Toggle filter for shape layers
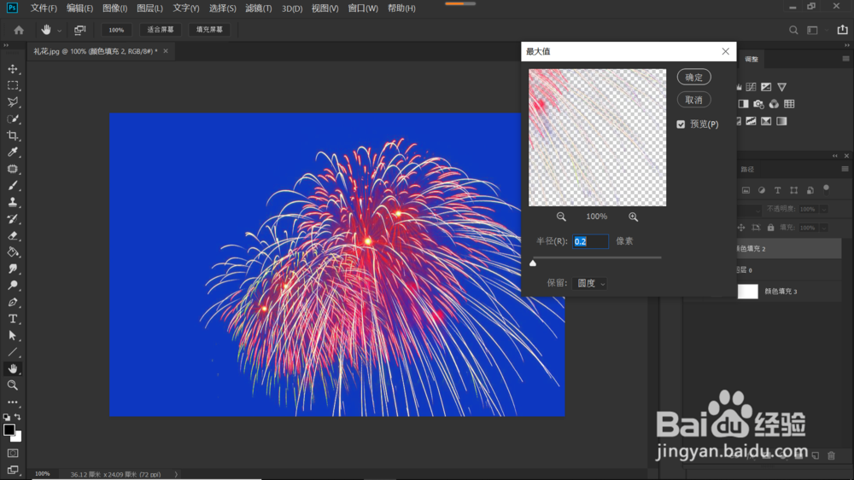This screenshot has width=854, height=480. point(794,190)
